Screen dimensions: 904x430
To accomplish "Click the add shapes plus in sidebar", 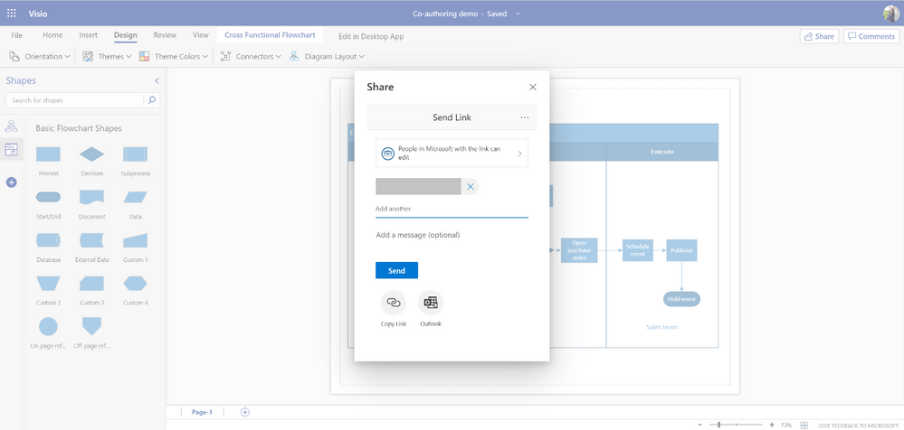I will (12, 182).
